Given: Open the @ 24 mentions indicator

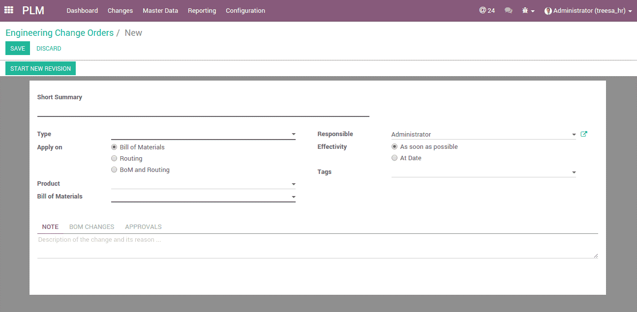Looking at the screenshot, I should point(487,10).
